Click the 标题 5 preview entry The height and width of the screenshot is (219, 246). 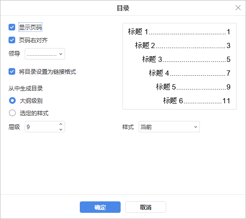(193, 87)
